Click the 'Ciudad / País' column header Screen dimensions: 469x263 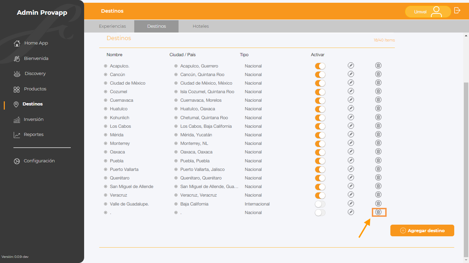tap(183, 55)
